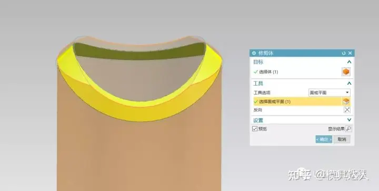
Task: Click the 目标 section header
Action: [x=258, y=62]
